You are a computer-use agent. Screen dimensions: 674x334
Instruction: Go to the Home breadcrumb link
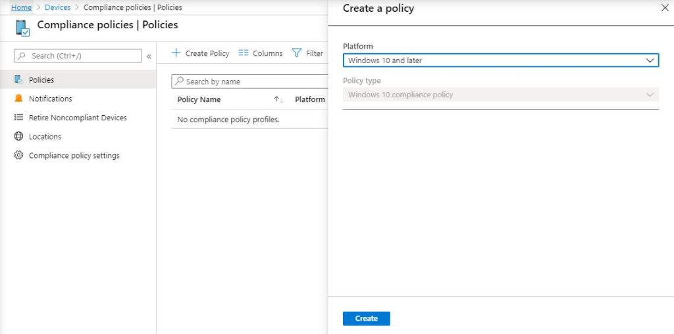click(21, 8)
